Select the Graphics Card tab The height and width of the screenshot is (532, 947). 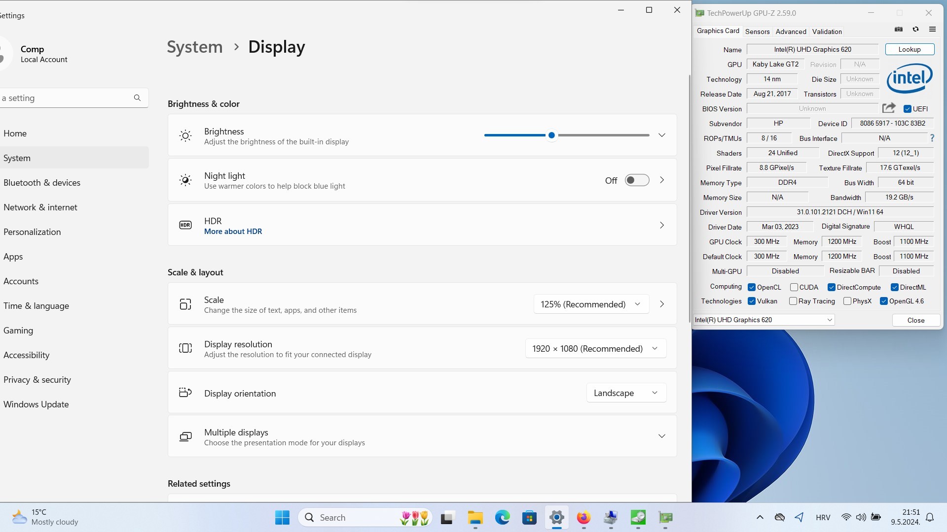pyautogui.click(x=718, y=31)
